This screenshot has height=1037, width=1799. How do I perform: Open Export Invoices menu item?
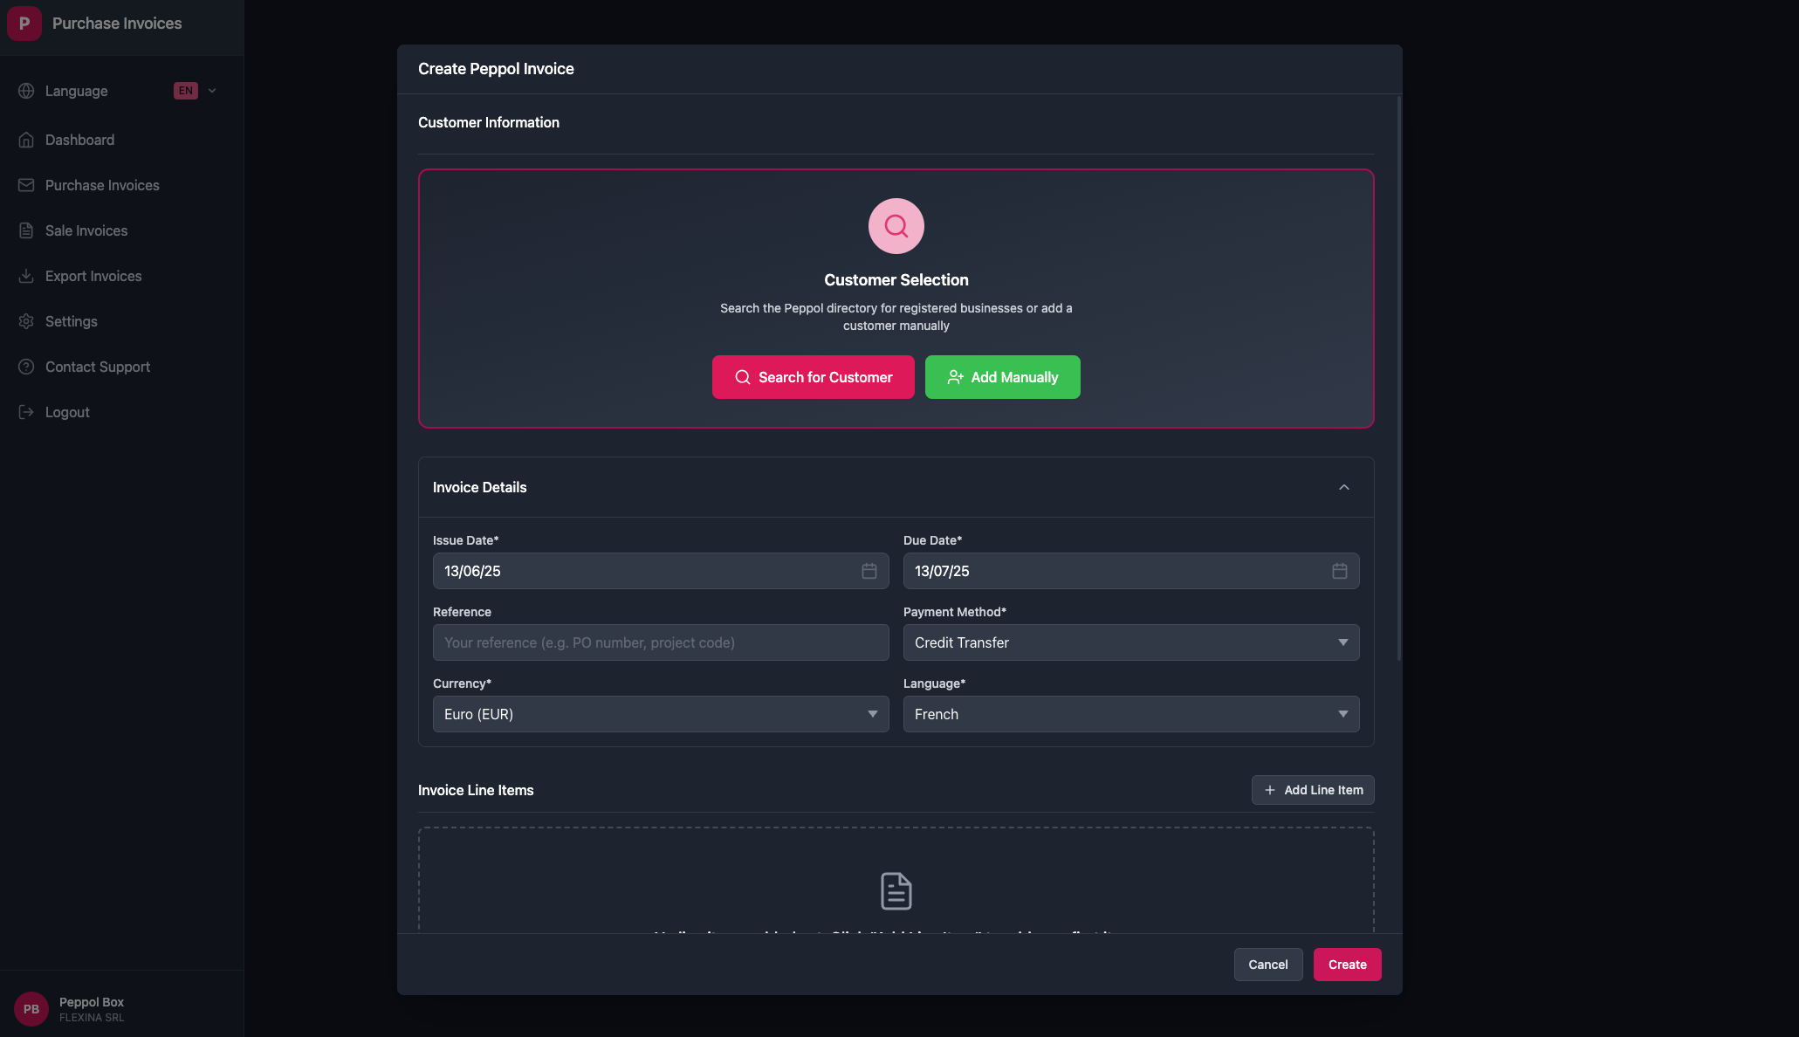(121, 276)
